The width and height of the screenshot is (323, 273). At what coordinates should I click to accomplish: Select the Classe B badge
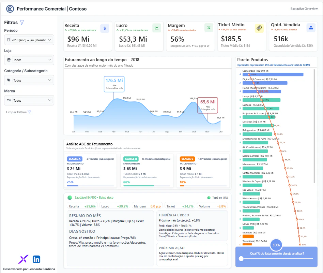[131, 159]
